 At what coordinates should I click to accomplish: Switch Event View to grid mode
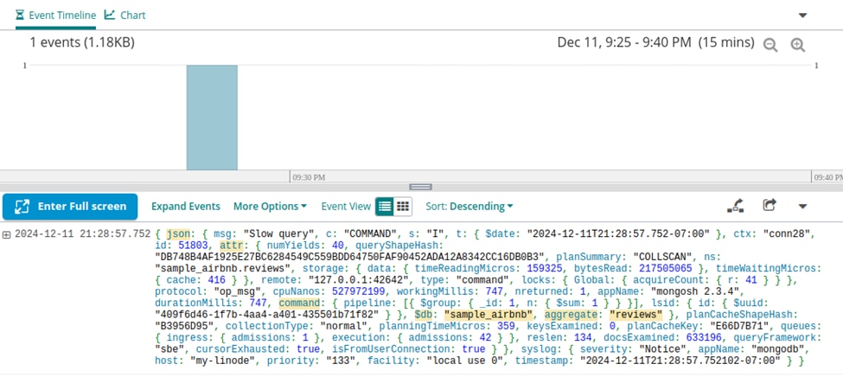coord(403,207)
